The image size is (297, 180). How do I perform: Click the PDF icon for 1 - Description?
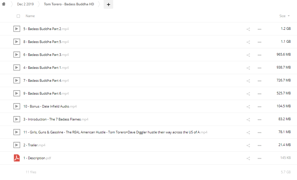17,158
